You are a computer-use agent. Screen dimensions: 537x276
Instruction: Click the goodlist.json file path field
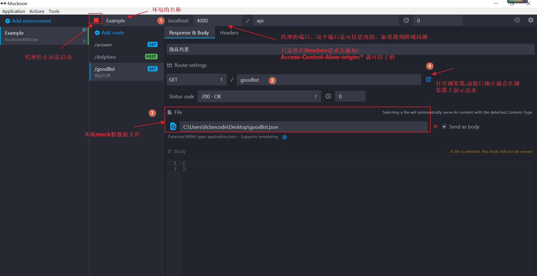pyautogui.click(x=303, y=127)
